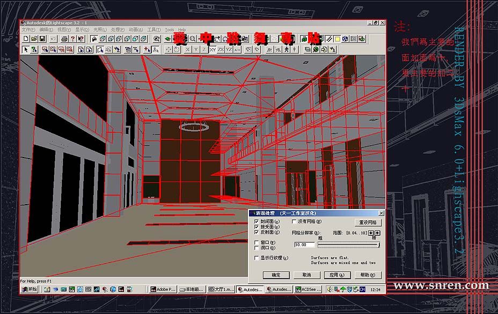Image resolution: width=498 pixels, height=314 pixels.
Task: Click the mesh resolution slider handle
Action: [378, 244]
